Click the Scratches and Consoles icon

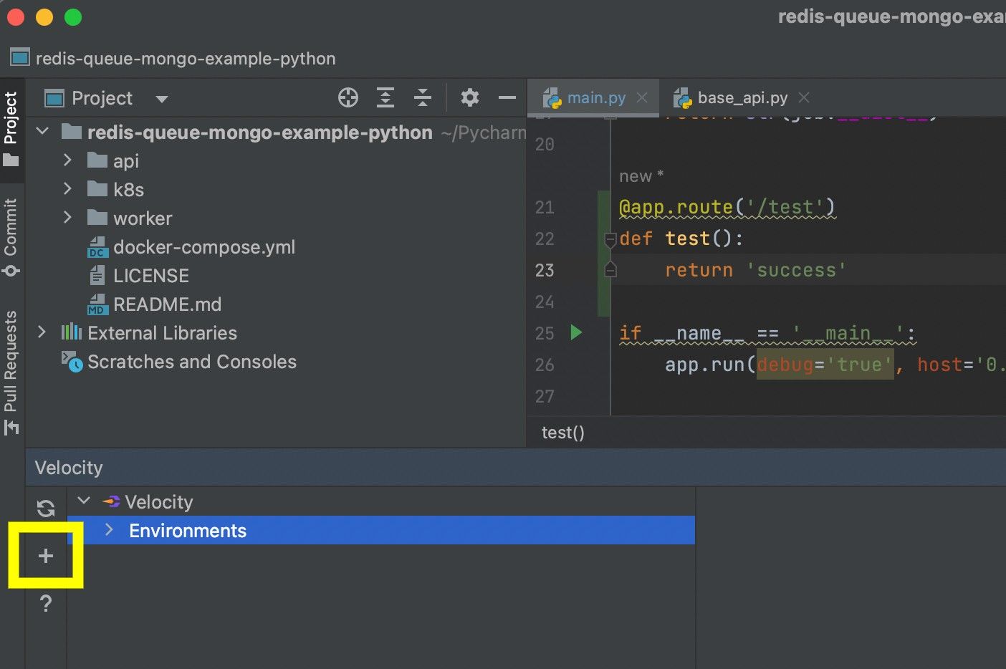[x=72, y=362]
